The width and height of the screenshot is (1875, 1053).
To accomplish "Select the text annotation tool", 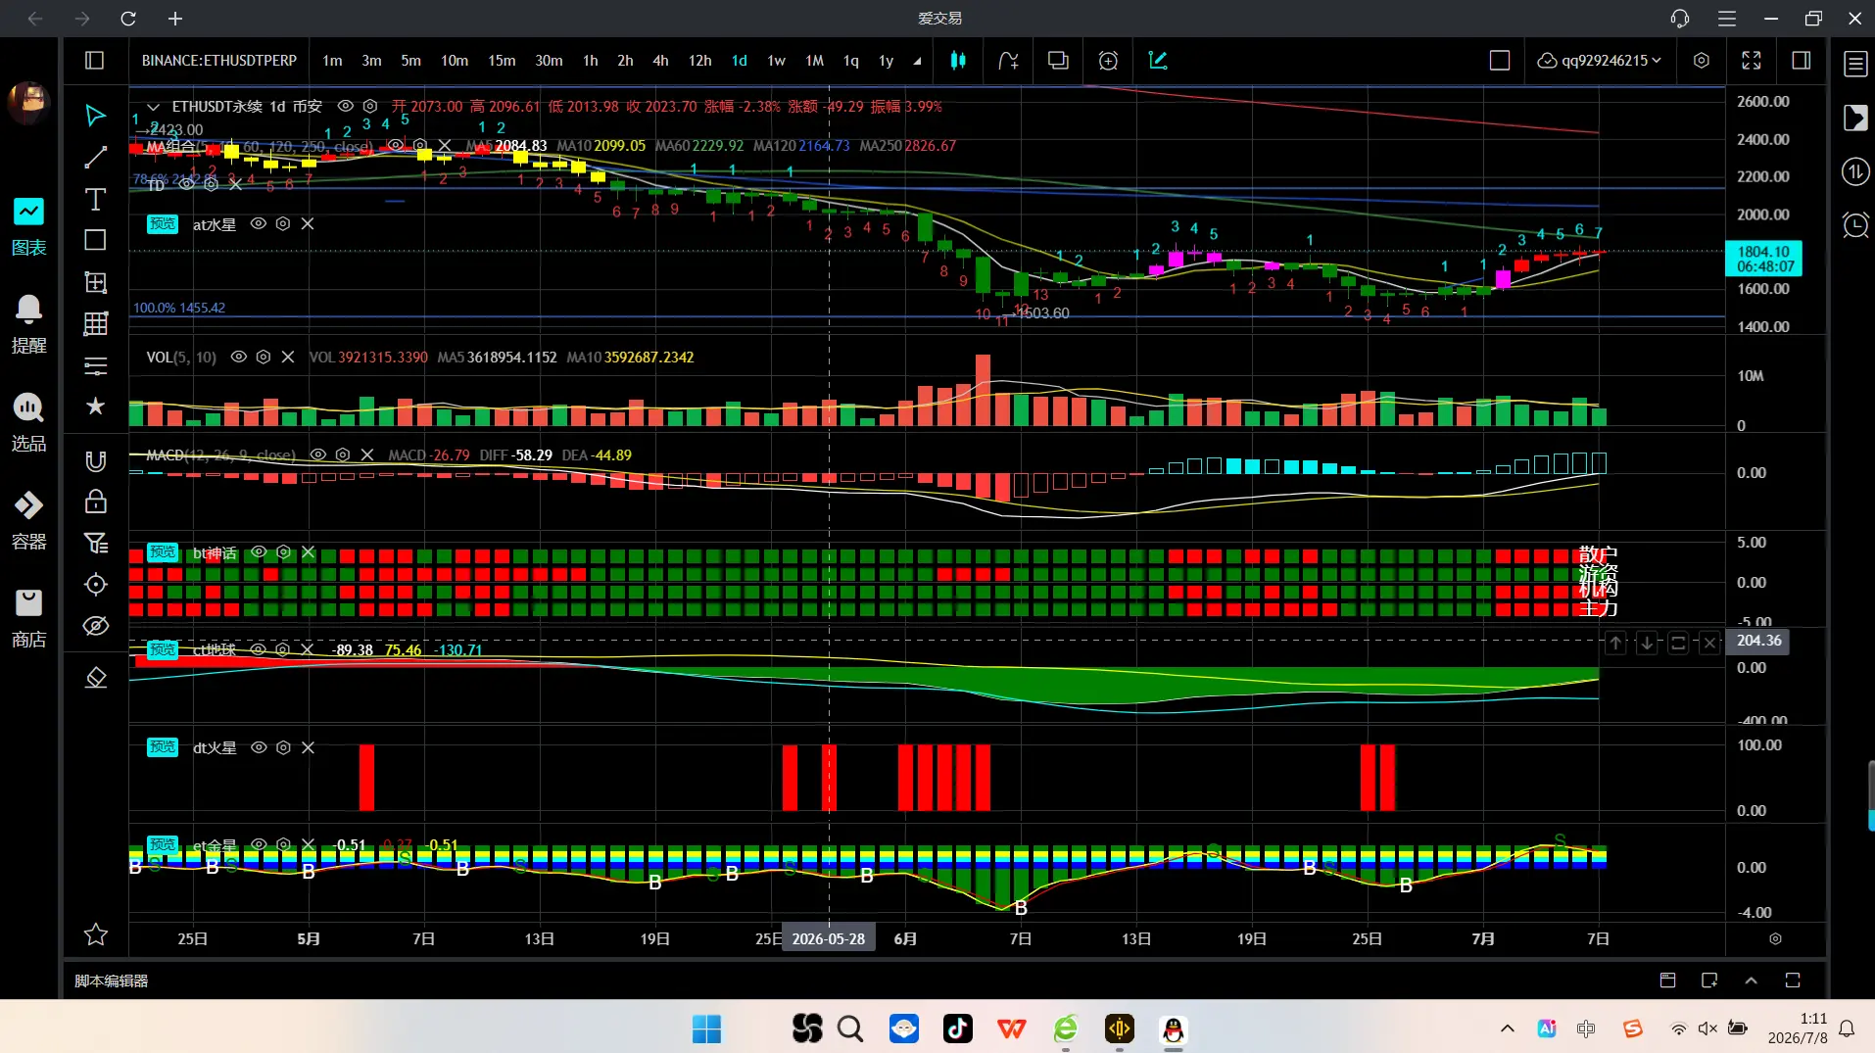I will (x=95, y=200).
